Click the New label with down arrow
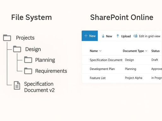 109,36
